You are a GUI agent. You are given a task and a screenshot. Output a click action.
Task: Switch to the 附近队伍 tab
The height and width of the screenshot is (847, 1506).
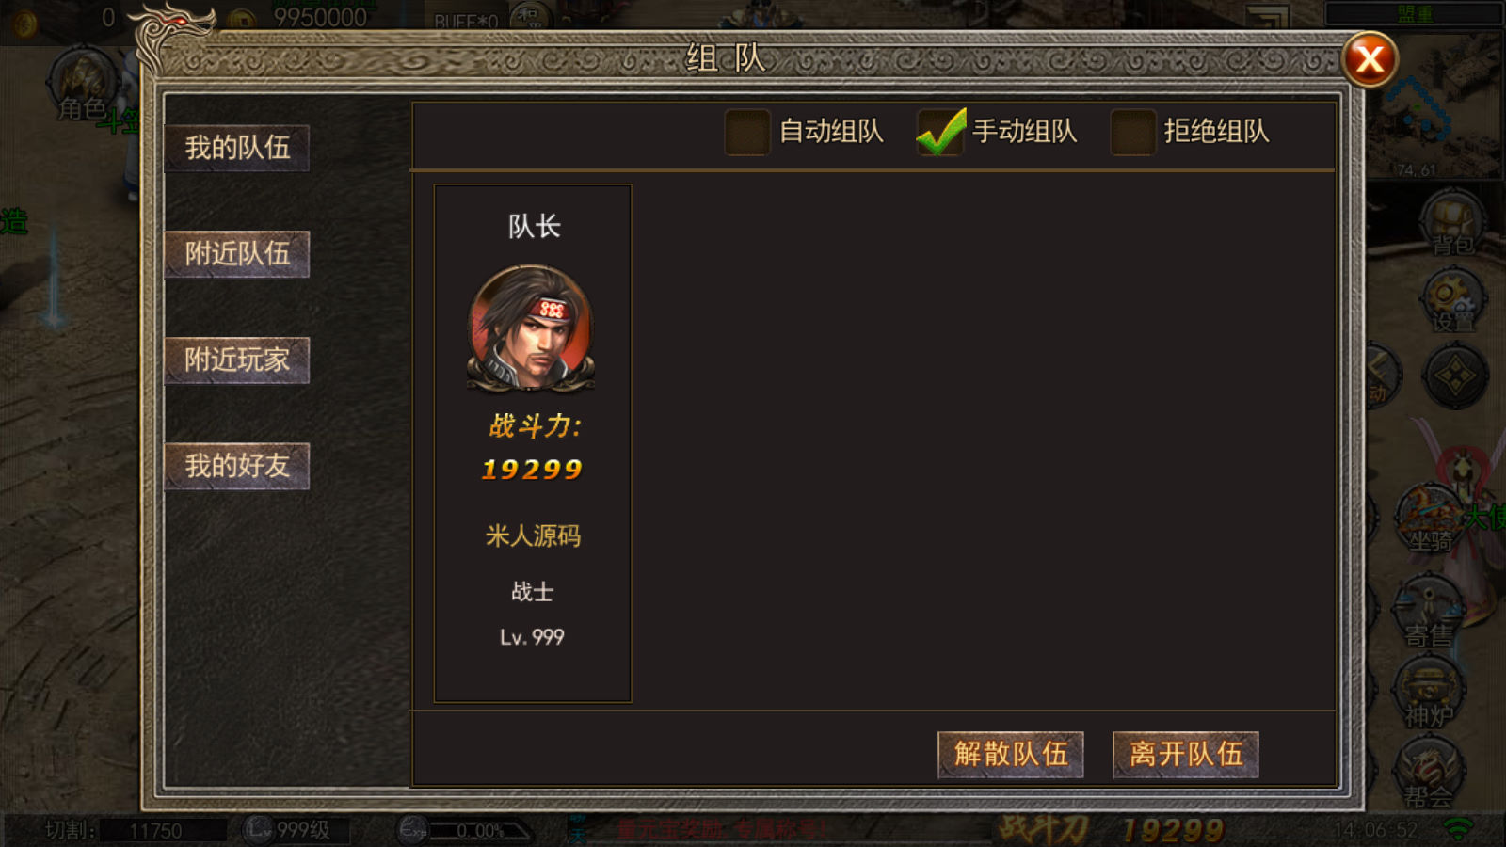click(x=237, y=254)
